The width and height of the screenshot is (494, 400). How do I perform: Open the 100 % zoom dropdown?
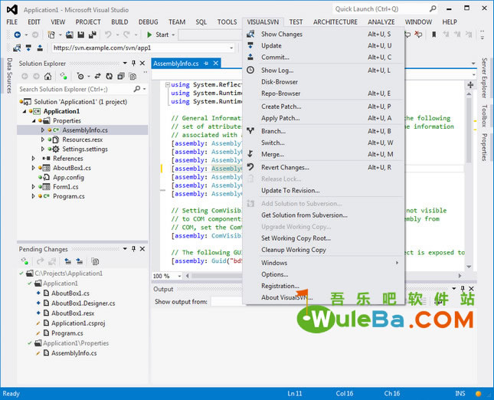(179, 276)
